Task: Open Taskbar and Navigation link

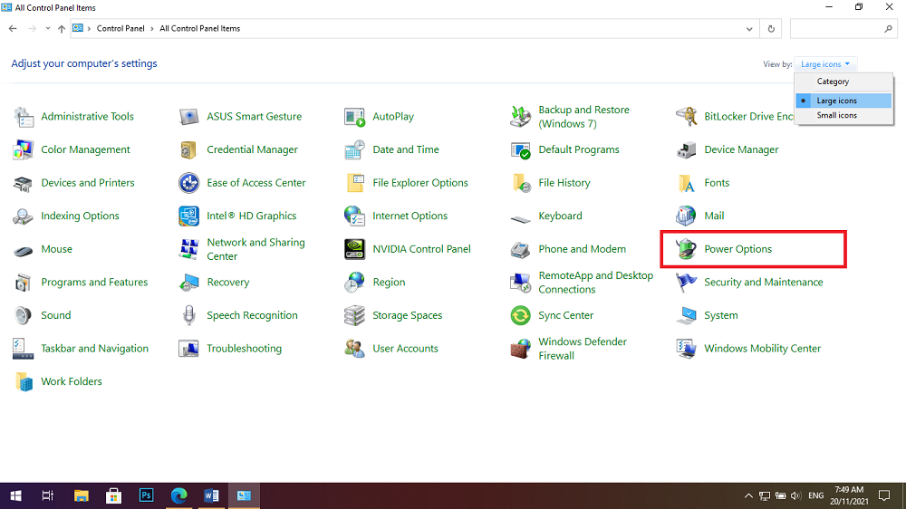Action: click(94, 349)
